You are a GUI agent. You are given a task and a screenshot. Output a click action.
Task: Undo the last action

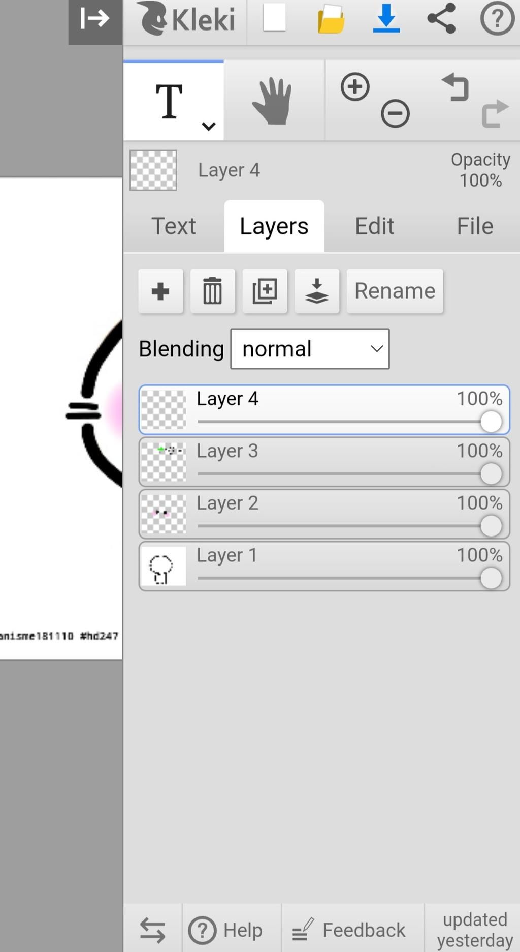point(455,87)
